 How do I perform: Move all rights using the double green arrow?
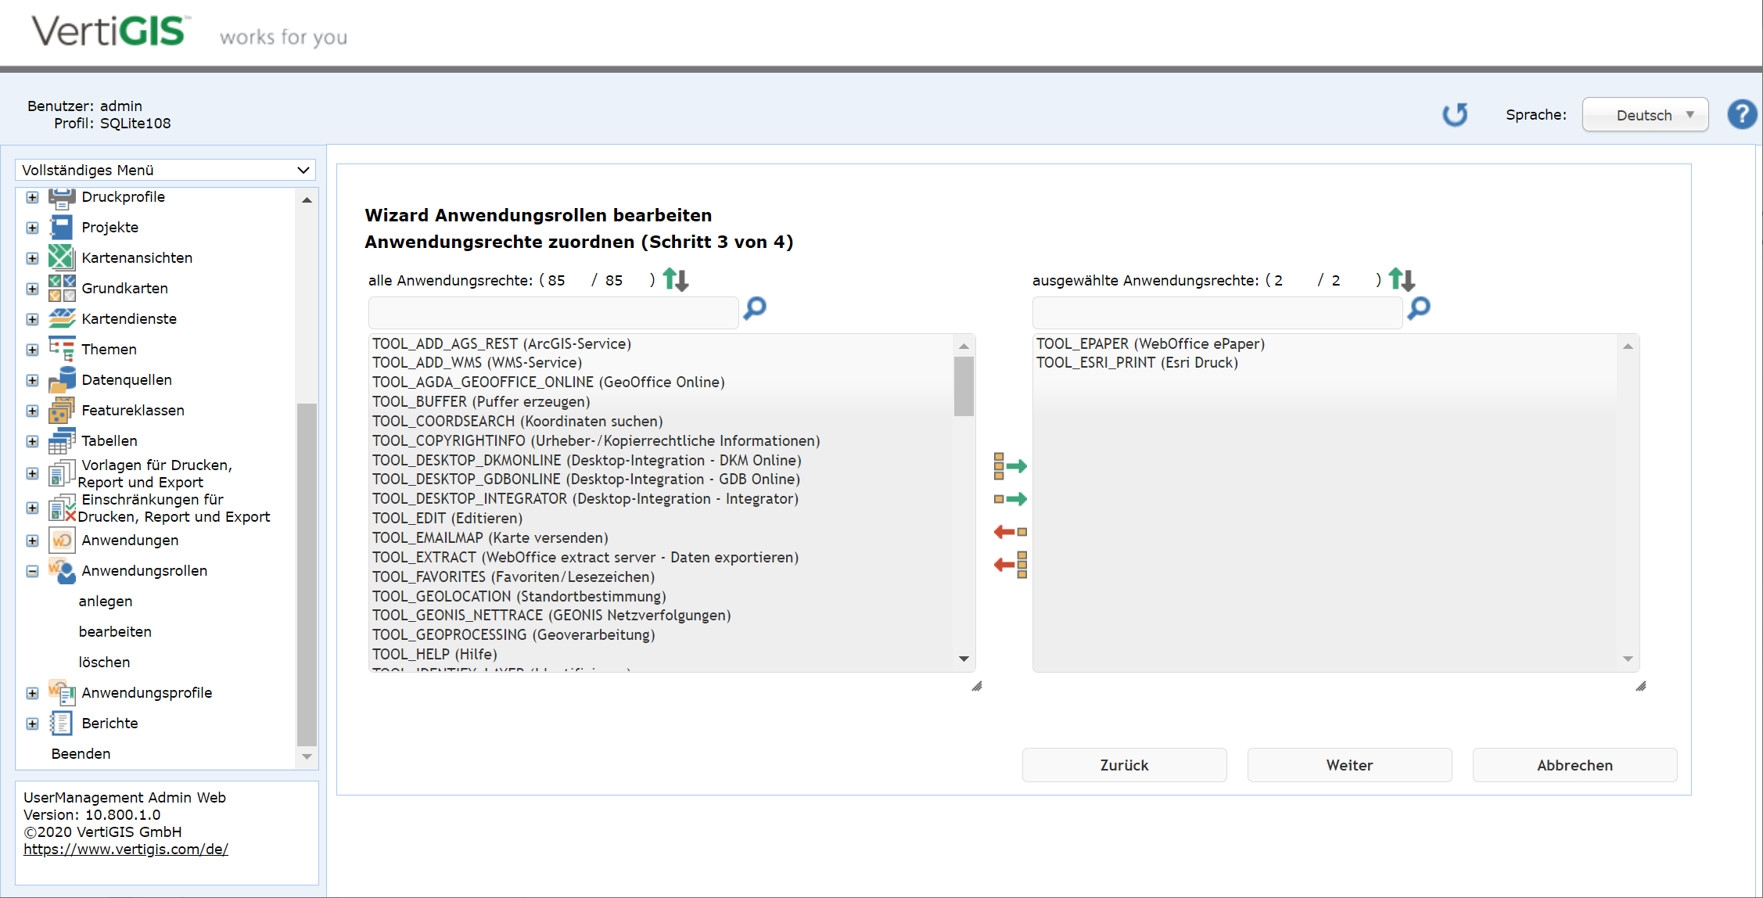click(x=1010, y=466)
